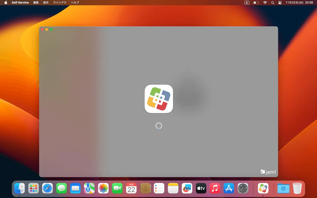
Task: Open the Self Service app menu
Action: (20, 3)
